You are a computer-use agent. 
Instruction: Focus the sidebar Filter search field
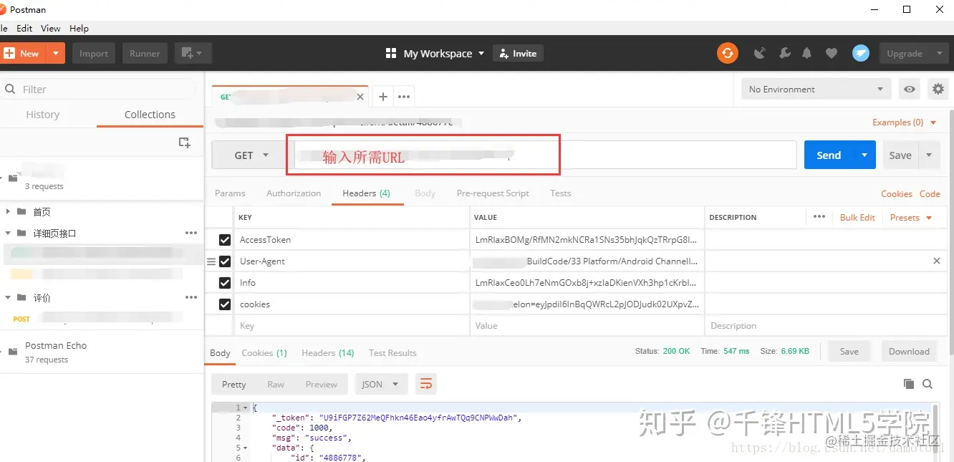pos(99,90)
